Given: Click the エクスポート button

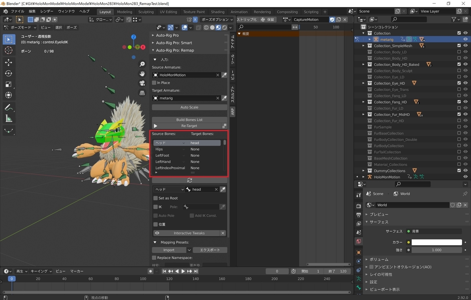Looking at the screenshot, I should (210, 250).
